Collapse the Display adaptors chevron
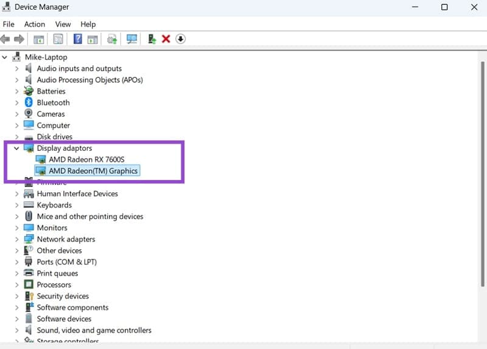This screenshot has height=349, width=487. tap(16, 148)
